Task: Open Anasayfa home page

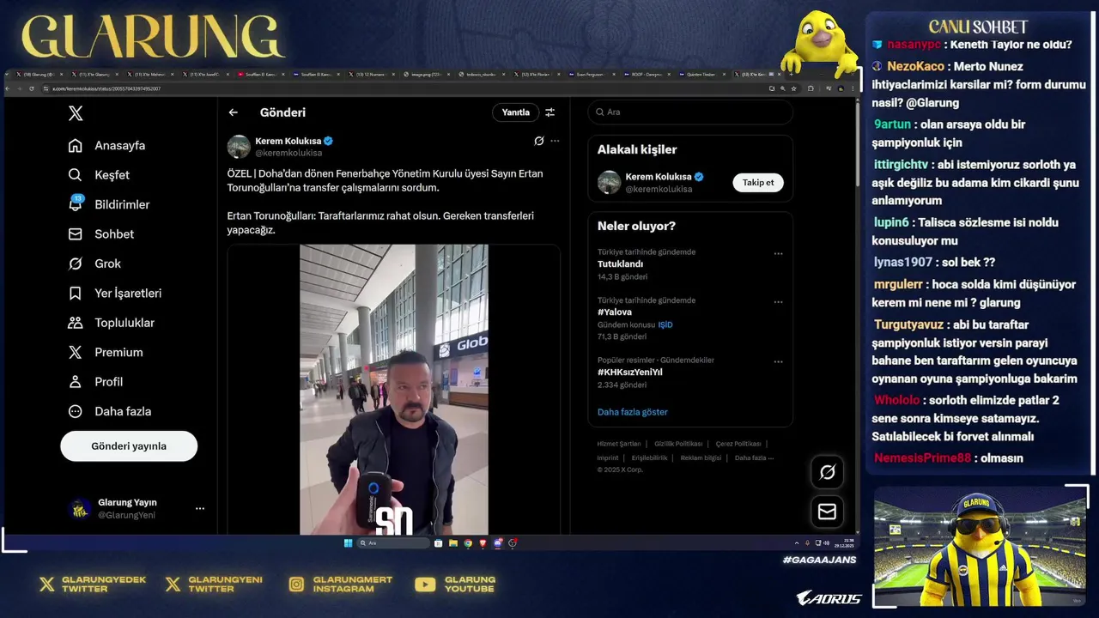Action: 106,146
